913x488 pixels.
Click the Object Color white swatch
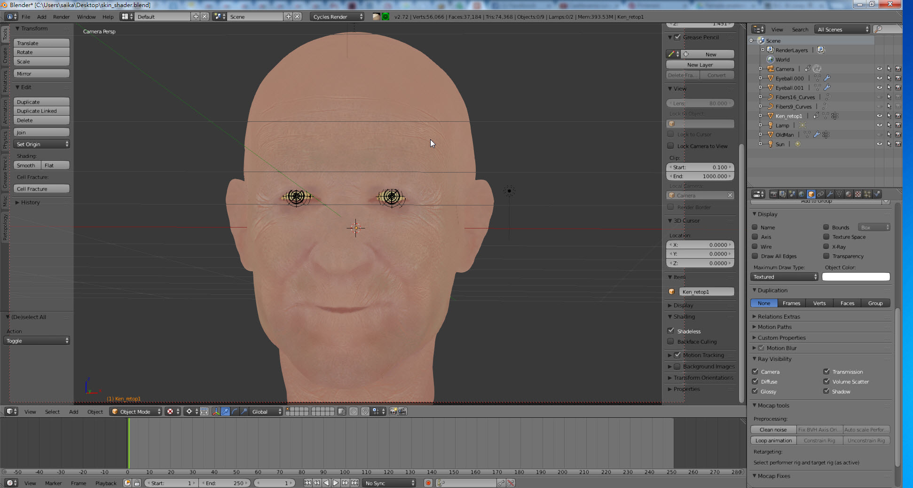856,277
